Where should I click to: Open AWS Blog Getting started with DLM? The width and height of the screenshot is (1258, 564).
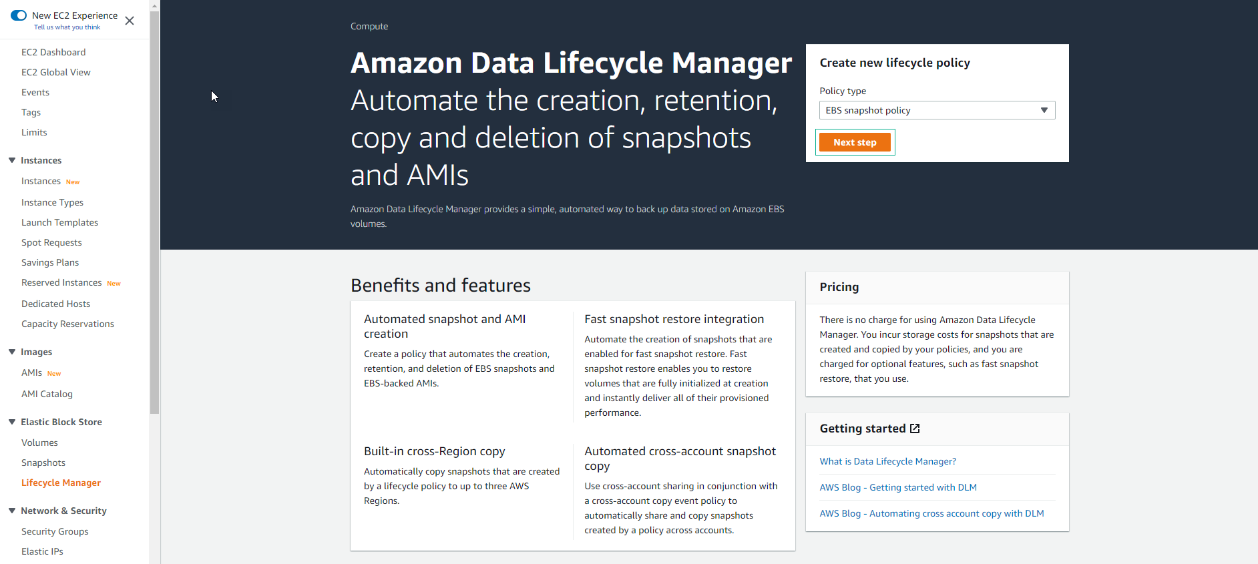click(x=898, y=487)
